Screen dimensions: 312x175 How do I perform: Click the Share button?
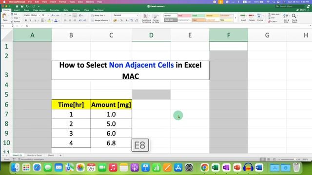click(x=301, y=10)
